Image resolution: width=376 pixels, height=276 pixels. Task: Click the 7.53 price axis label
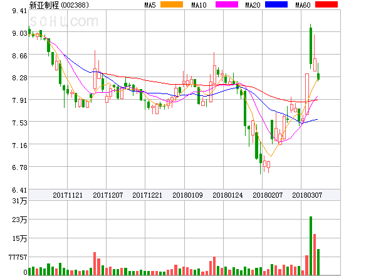19,123
